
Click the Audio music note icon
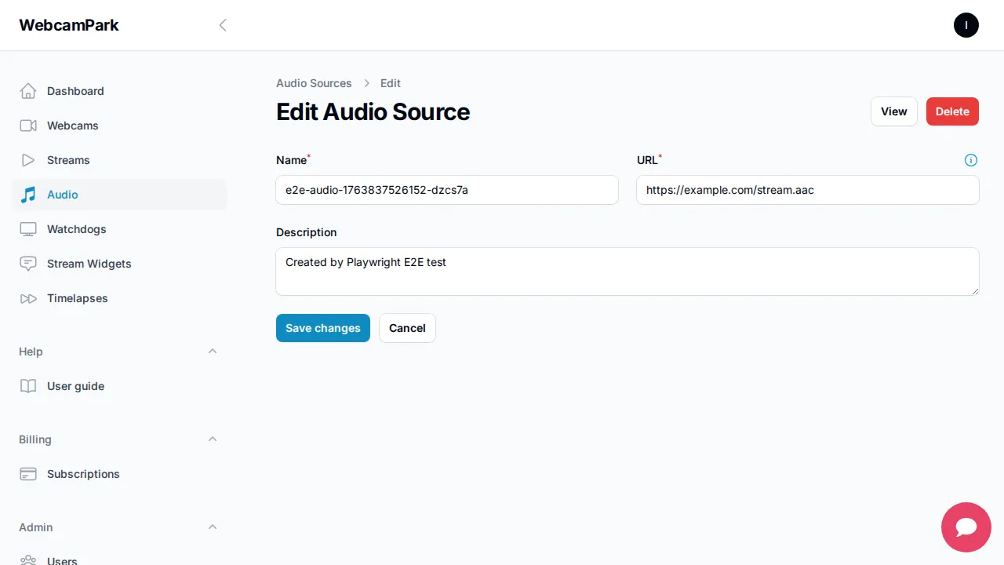pyautogui.click(x=28, y=195)
